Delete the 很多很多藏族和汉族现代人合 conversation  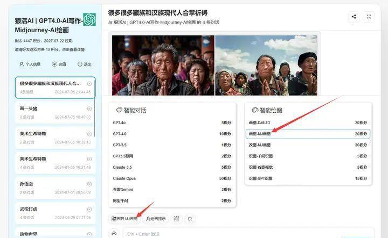click(x=89, y=84)
